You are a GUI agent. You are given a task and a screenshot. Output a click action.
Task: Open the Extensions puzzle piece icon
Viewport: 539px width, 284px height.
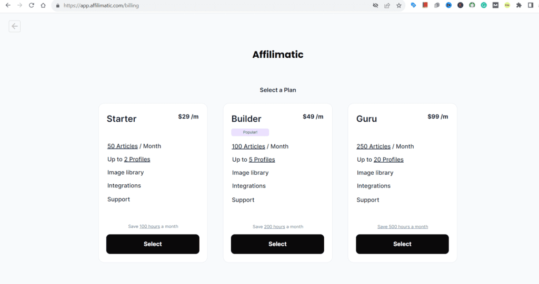tap(519, 5)
